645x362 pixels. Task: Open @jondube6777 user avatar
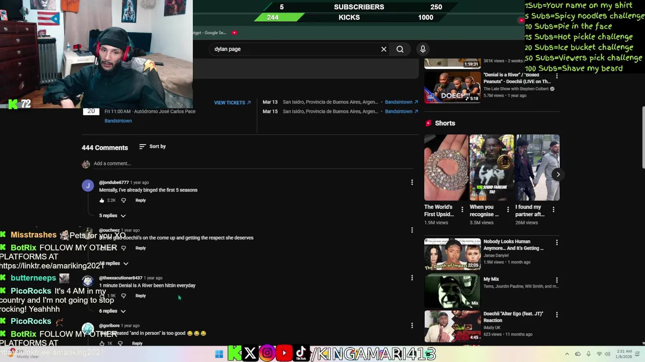(x=88, y=186)
